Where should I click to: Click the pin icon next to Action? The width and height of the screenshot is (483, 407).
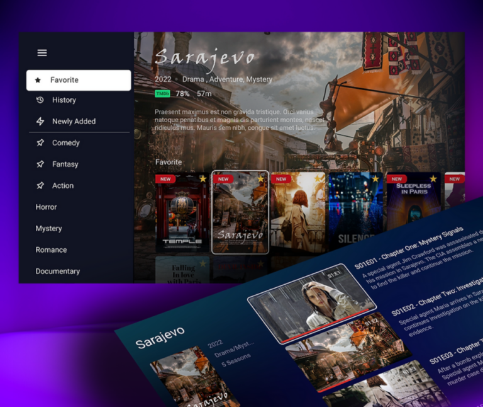(x=40, y=186)
